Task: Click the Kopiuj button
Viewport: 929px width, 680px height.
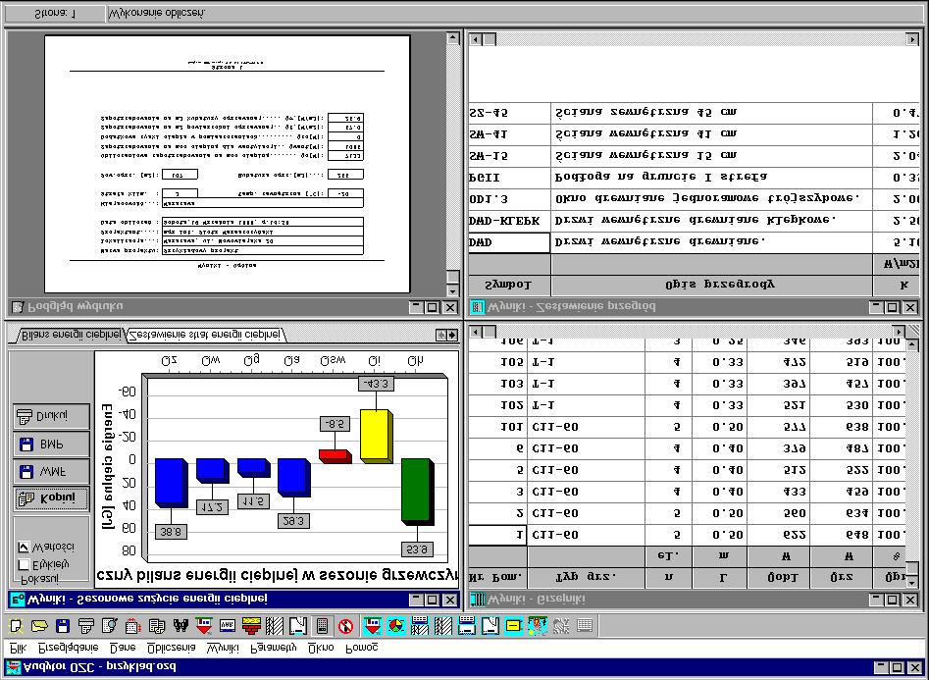Action: click(51, 498)
